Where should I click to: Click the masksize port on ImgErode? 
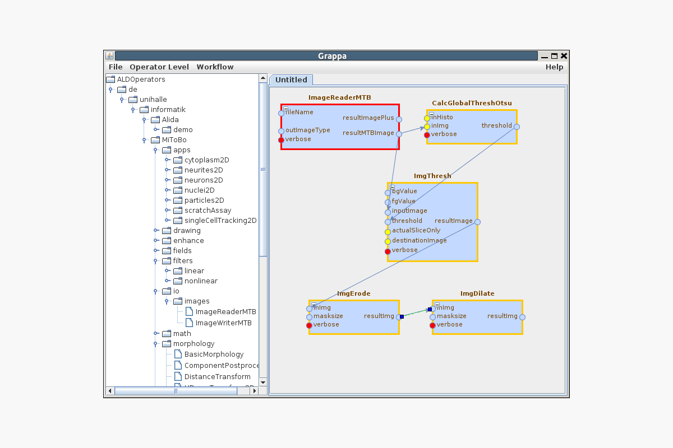coord(309,317)
